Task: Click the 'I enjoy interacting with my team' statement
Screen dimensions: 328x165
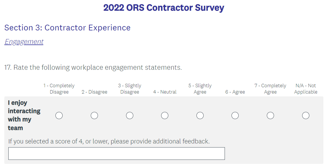Action: (x=24, y=115)
